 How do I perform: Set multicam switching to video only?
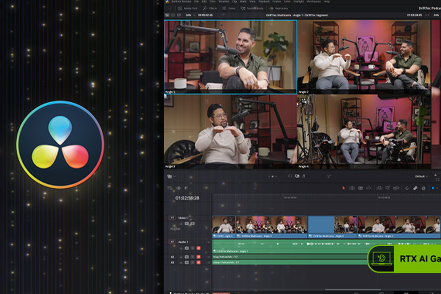[290, 176]
